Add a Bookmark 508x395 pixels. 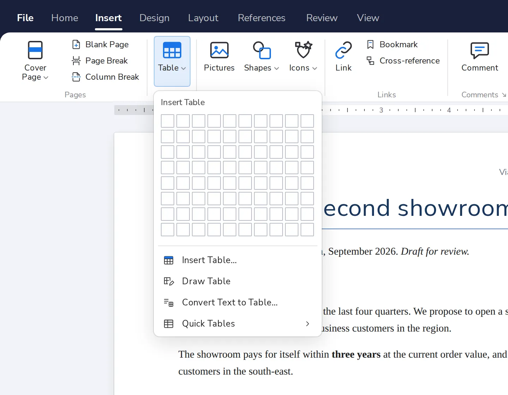click(392, 44)
